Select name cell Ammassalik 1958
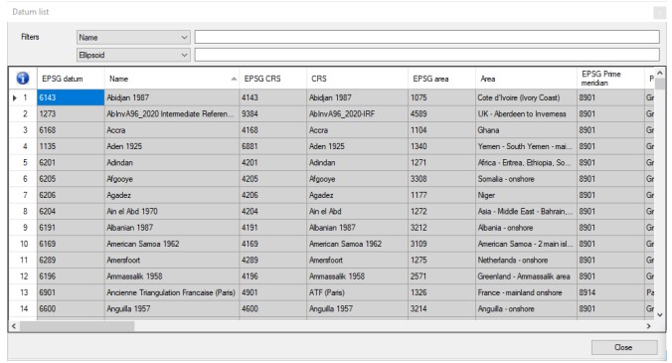This screenshot has width=672, height=363. 172,276
